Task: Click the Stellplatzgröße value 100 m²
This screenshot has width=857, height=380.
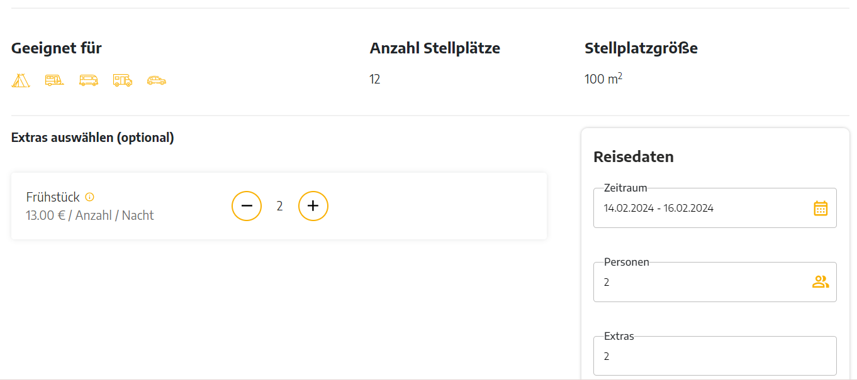Action: [x=603, y=79]
